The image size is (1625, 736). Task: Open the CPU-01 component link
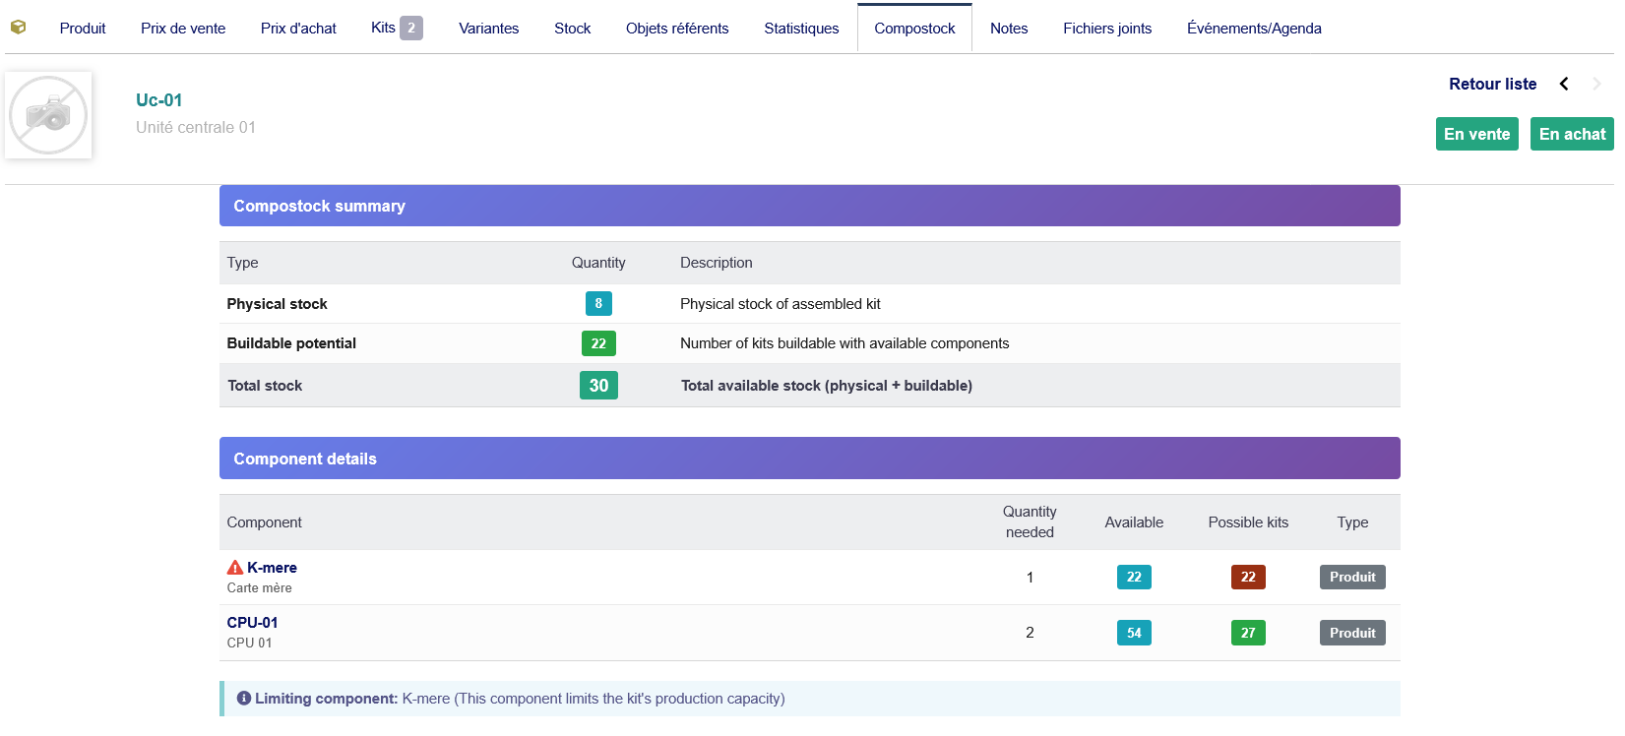252,623
